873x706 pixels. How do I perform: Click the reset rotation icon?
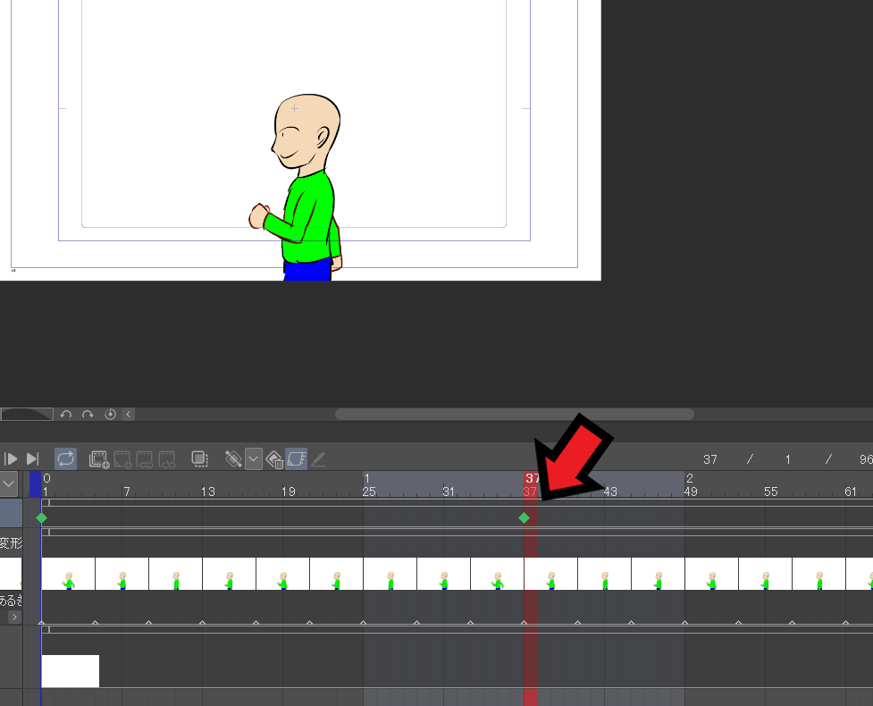[x=111, y=415]
